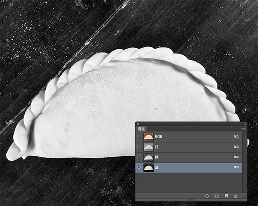Select the 绿 channel by name

click(157, 157)
